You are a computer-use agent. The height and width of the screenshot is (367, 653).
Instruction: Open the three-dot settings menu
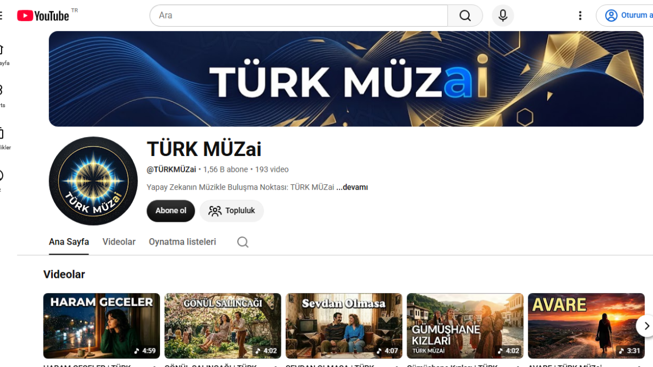(580, 16)
